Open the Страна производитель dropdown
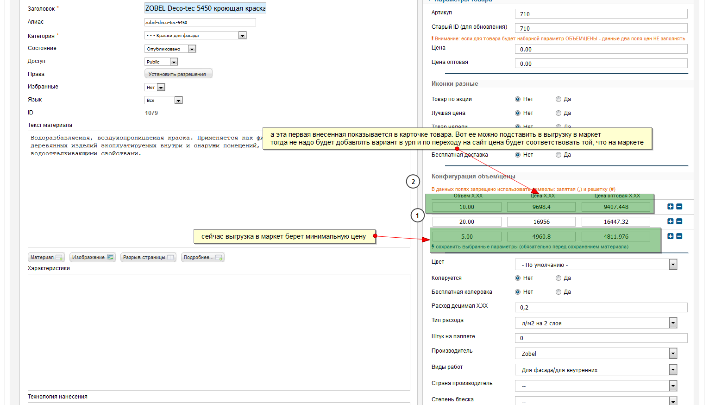Viewport: 709px width, 405px height. click(596, 386)
